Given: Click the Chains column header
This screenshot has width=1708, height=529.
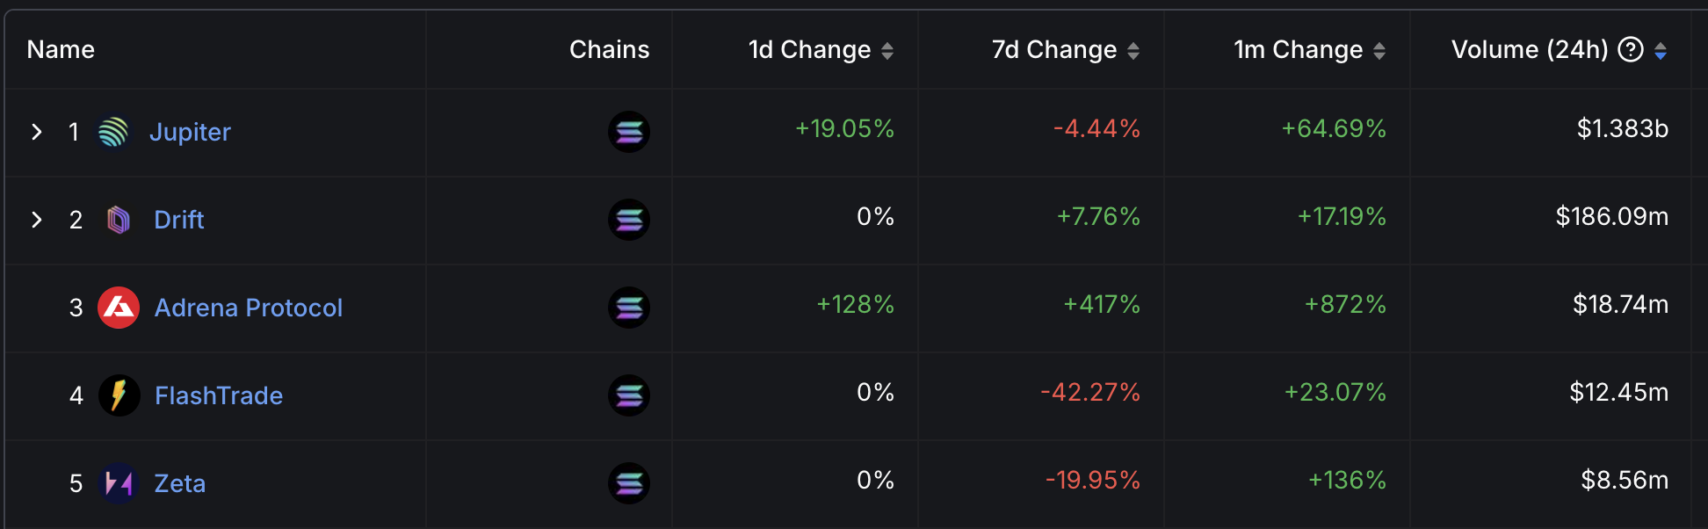Looking at the screenshot, I should click(x=609, y=50).
